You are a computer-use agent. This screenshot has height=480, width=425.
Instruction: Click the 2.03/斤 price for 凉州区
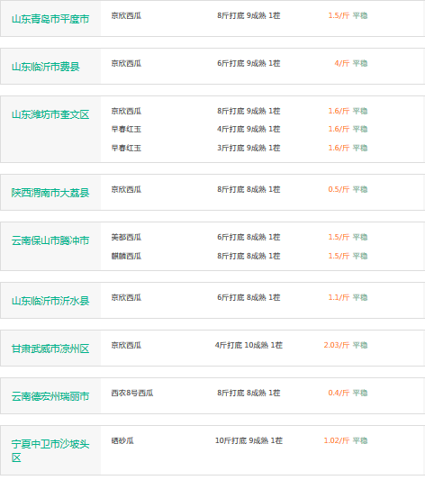pos(336,345)
